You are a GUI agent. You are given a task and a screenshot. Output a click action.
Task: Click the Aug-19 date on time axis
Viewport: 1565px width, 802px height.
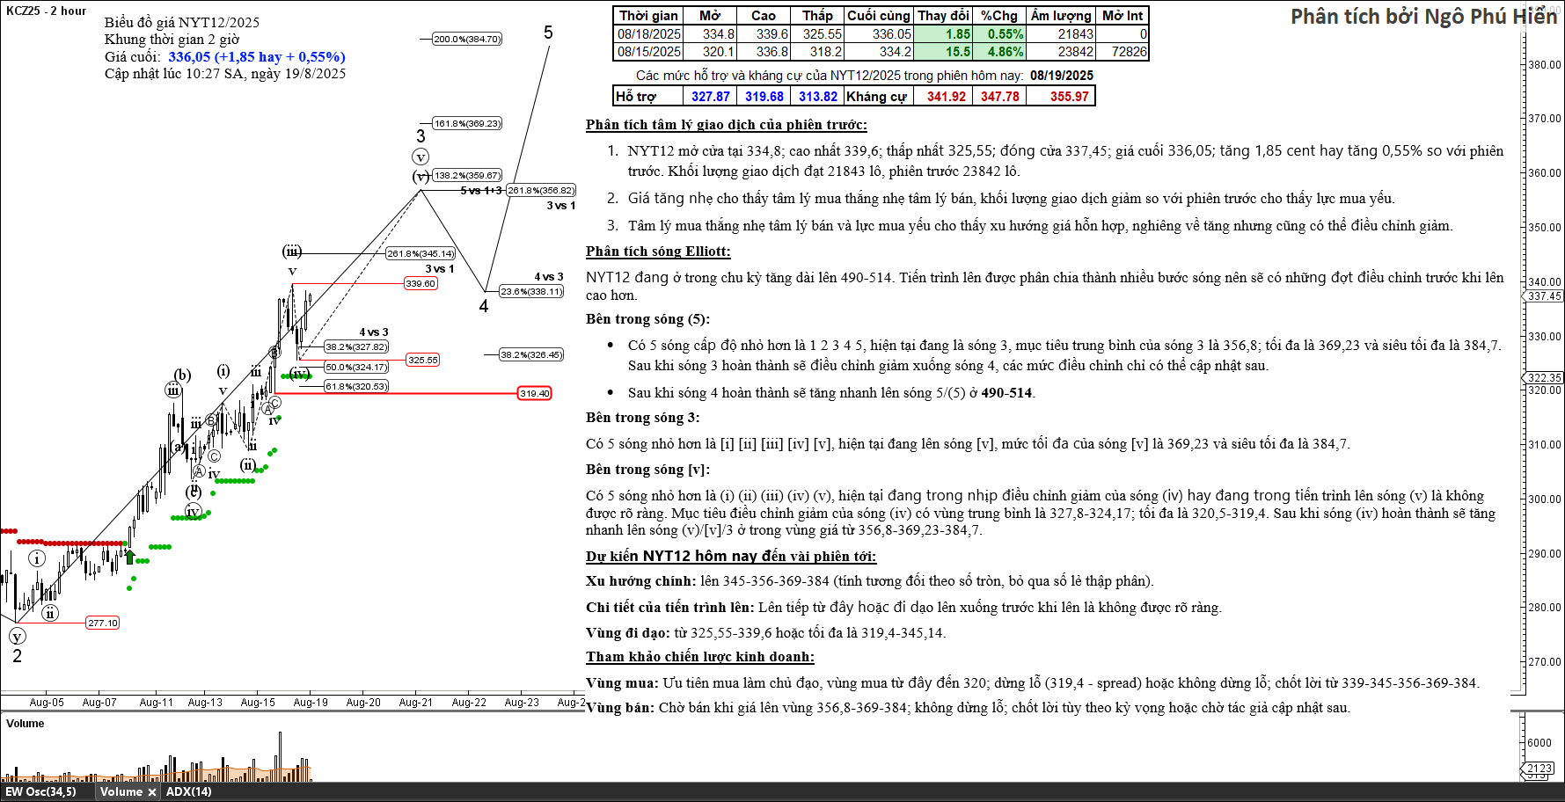[311, 703]
